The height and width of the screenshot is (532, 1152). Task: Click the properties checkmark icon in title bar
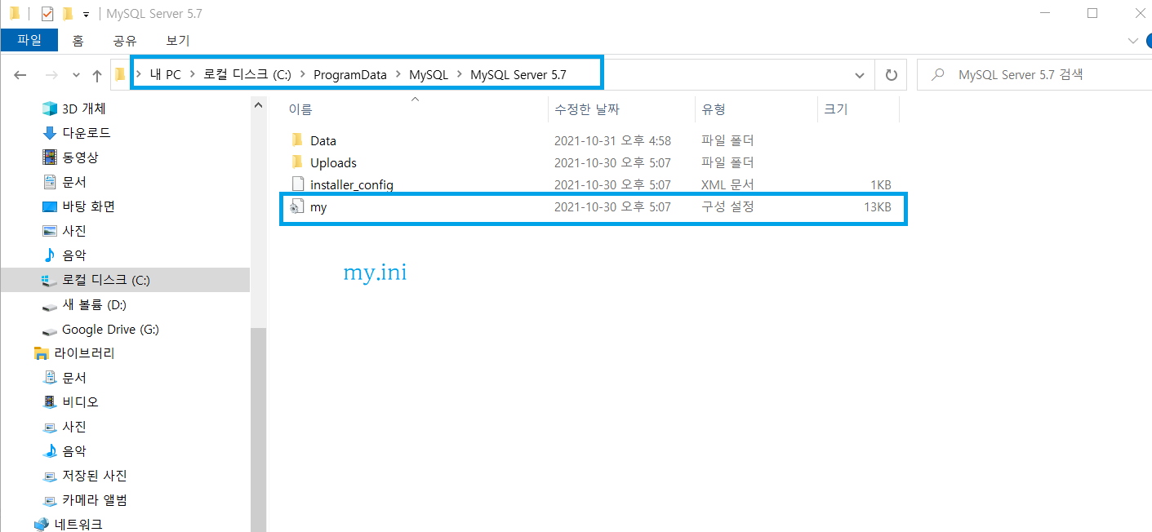pos(47,14)
